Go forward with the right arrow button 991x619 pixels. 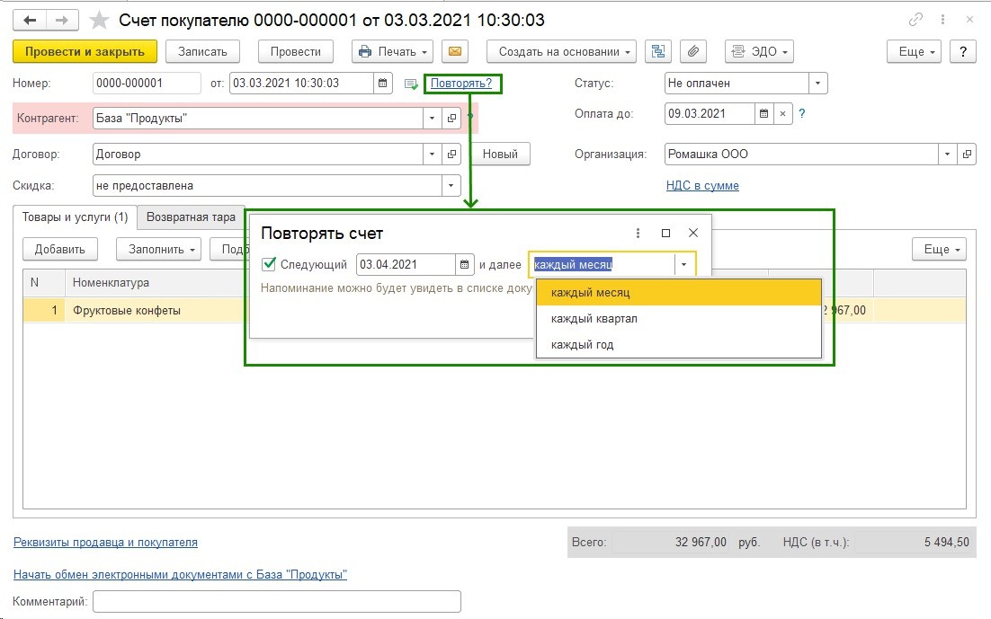(61, 20)
